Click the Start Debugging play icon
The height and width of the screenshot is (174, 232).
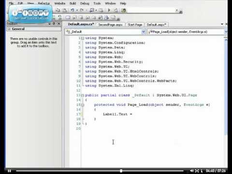[x=109, y=10]
